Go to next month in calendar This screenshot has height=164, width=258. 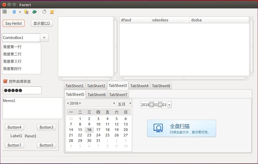click(130, 103)
